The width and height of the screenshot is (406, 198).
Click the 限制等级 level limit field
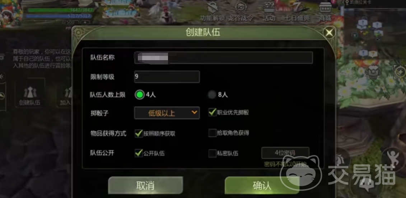pyautogui.click(x=167, y=77)
